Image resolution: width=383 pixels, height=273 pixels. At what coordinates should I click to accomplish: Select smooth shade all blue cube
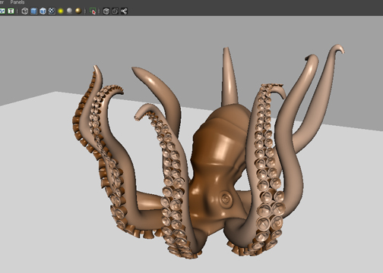(x=33, y=11)
